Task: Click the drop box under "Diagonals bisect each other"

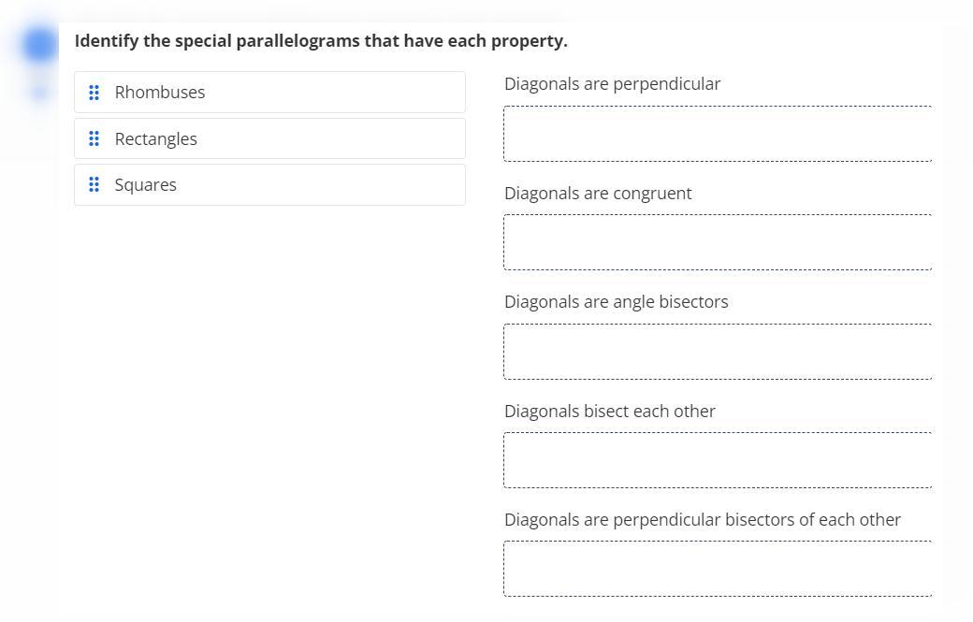Action: click(718, 460)
